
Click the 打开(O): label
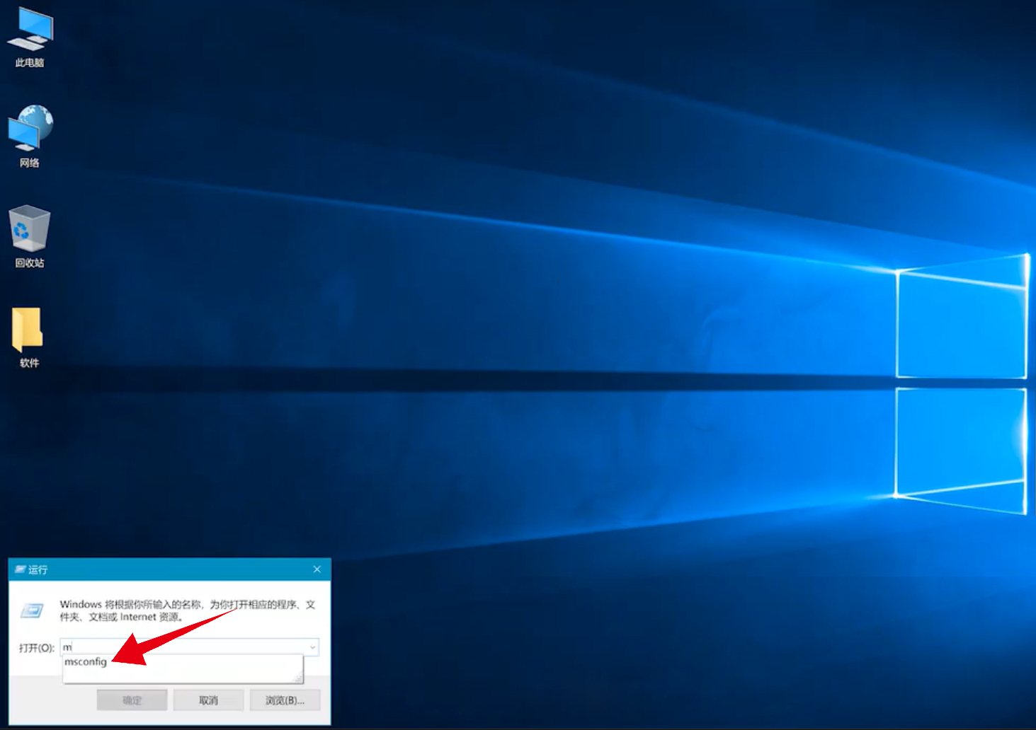[37, 648]
